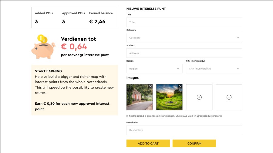Click plus icon in fourth image slot
The height and width of the screenshot is (153, 273).
[x=229, y=97]
